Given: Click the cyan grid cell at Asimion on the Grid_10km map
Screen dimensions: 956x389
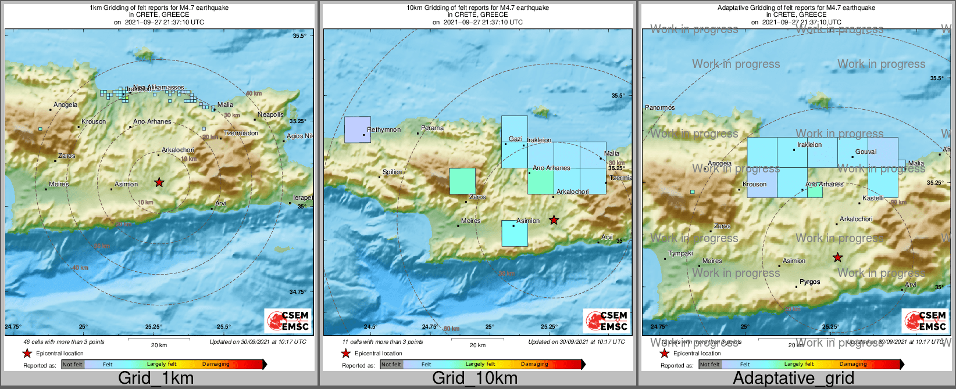Looking at the screenshot, I should pos(515,233).
